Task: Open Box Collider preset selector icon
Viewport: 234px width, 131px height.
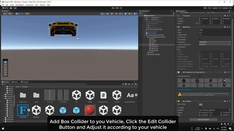Action: point(227,101)
